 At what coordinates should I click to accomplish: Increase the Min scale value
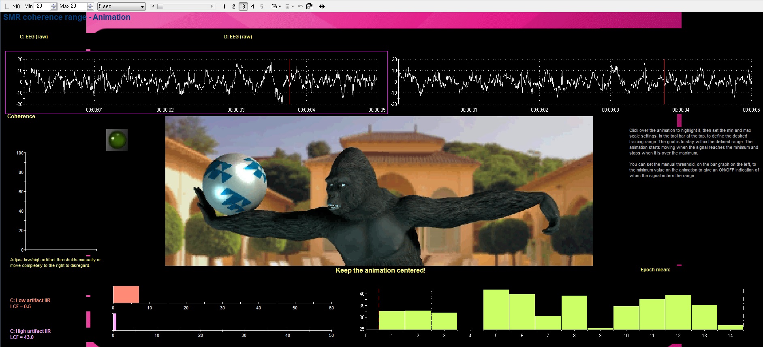click(53, 4)
